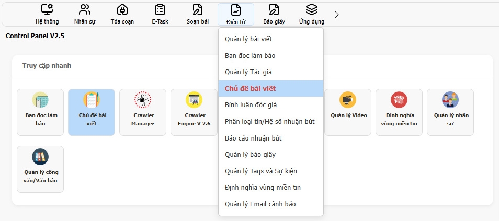
Task: Choose highlighted Chủ đề bài viết menu entry
Action: click(271, 88)
